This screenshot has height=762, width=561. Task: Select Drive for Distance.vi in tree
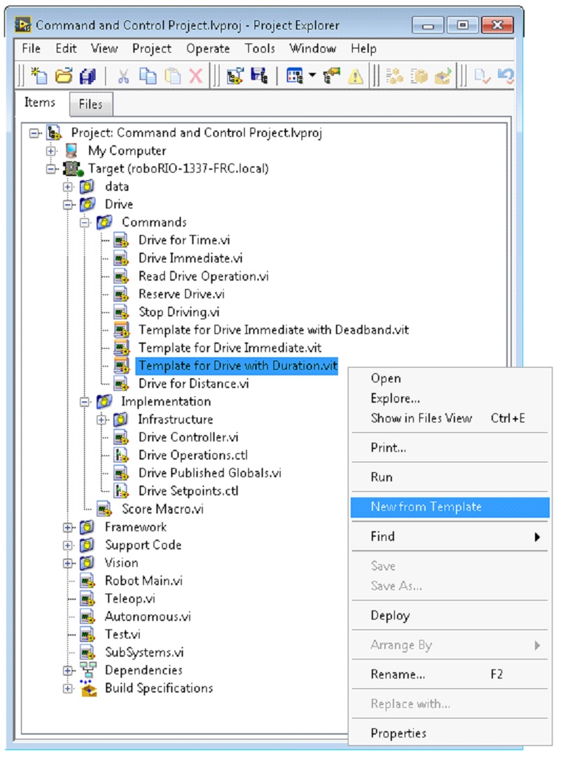point(194,384)
